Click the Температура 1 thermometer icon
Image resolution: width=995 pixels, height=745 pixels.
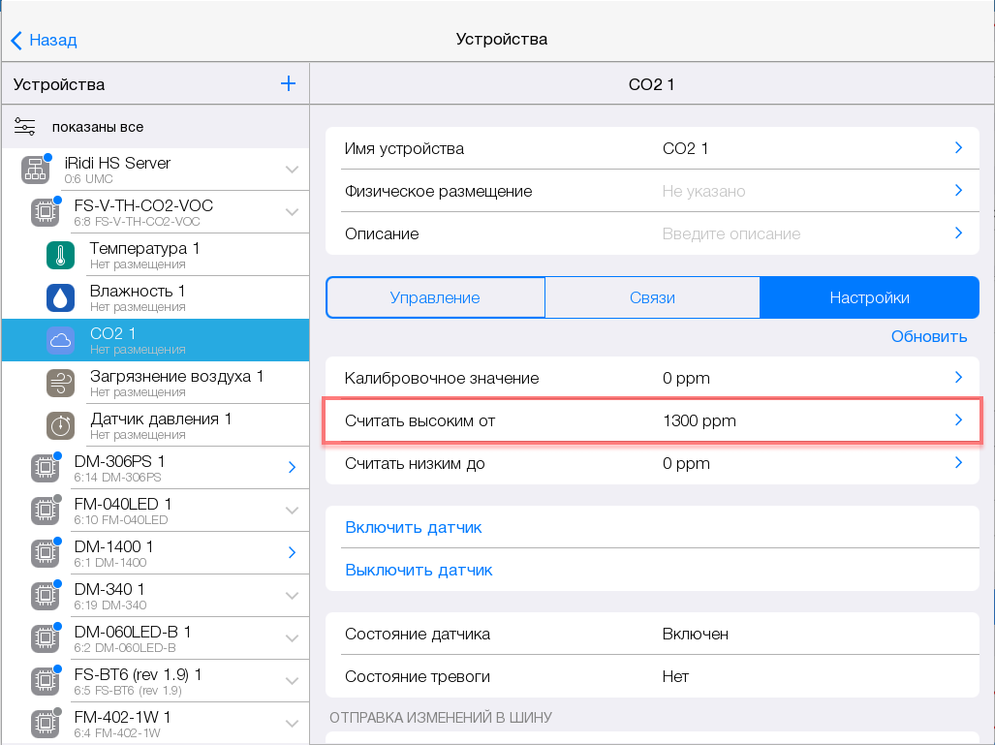(61, 256)
